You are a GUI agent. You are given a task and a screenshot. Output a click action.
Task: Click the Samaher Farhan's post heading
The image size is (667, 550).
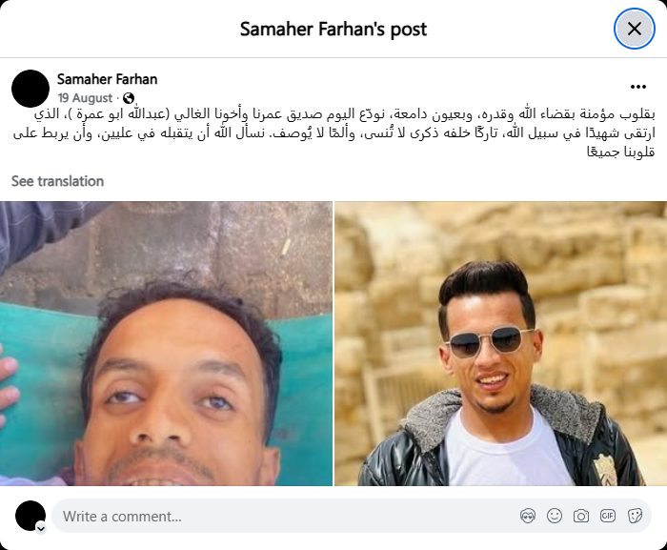point(333,30)
